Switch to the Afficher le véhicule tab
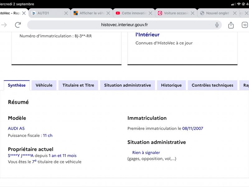249x187 pixels. (89, 13)
